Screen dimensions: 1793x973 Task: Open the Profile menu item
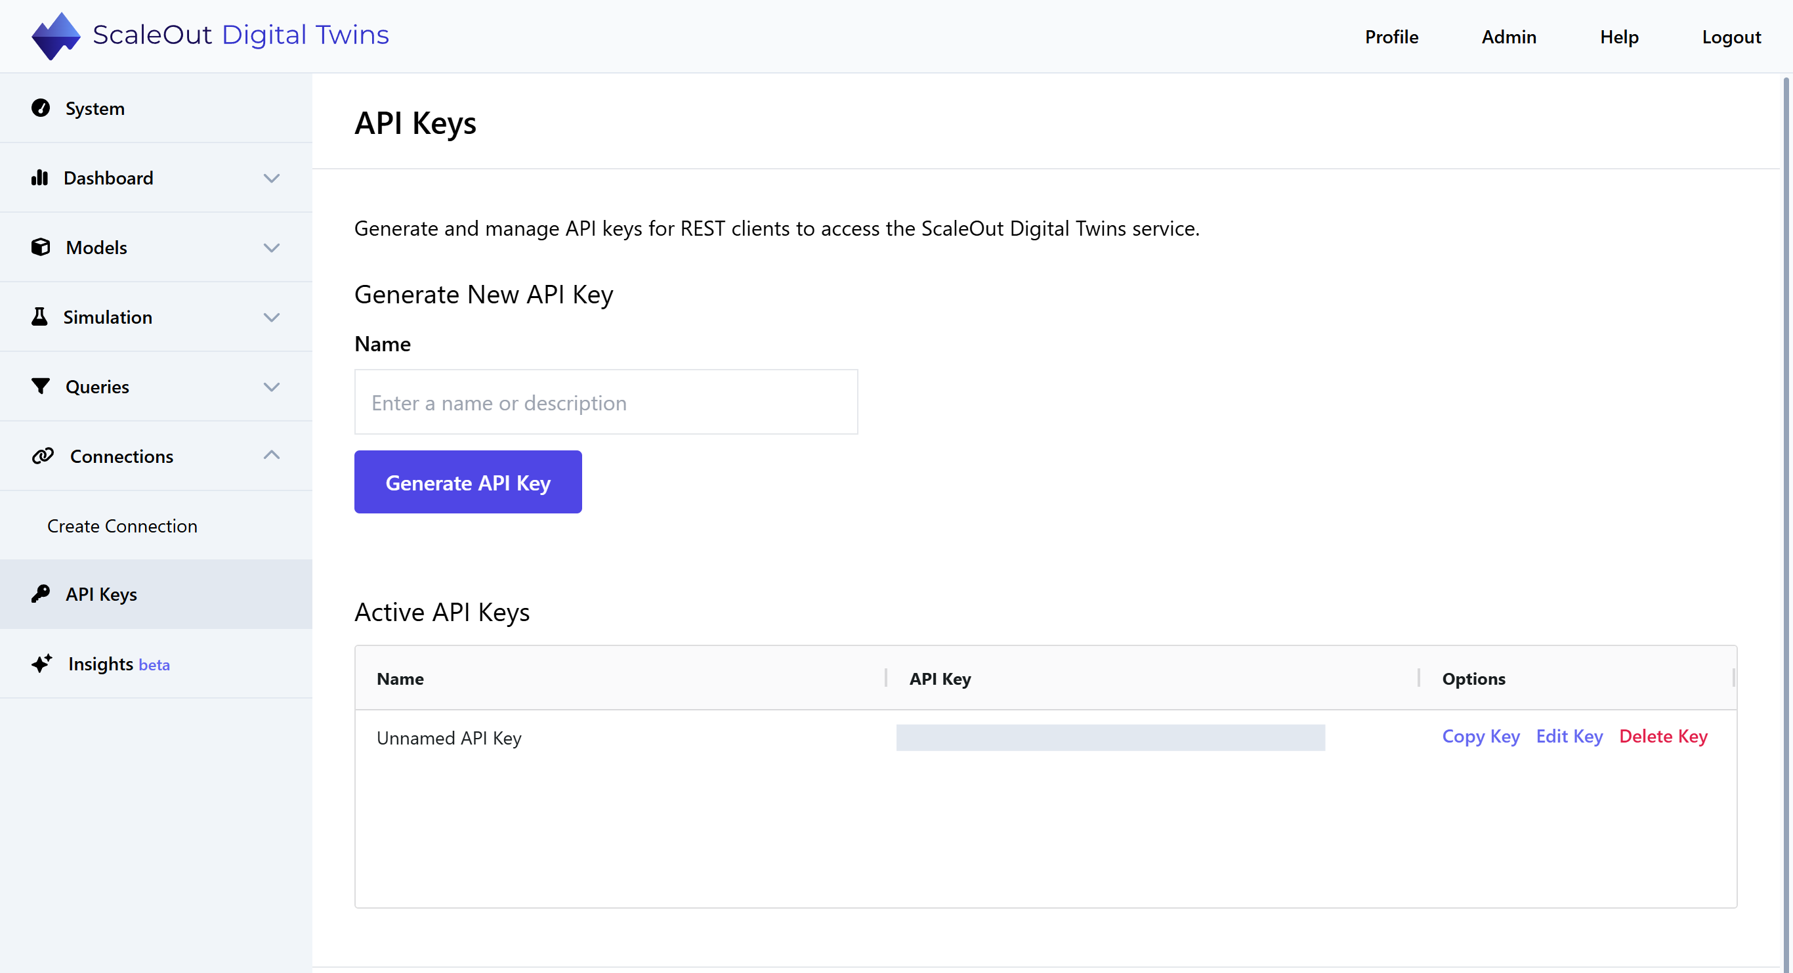(1391, 37)
